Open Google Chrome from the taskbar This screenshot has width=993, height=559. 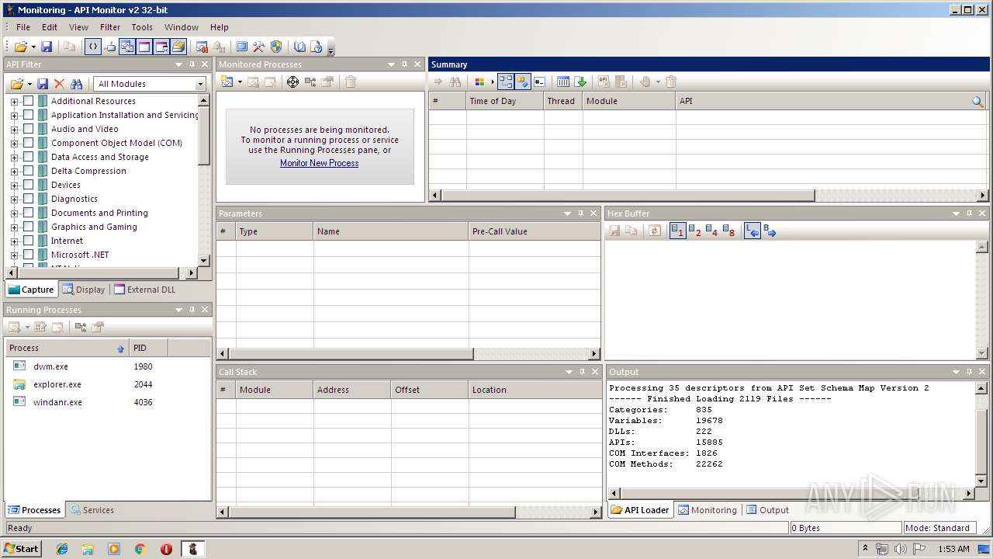[x=140, y=549]
